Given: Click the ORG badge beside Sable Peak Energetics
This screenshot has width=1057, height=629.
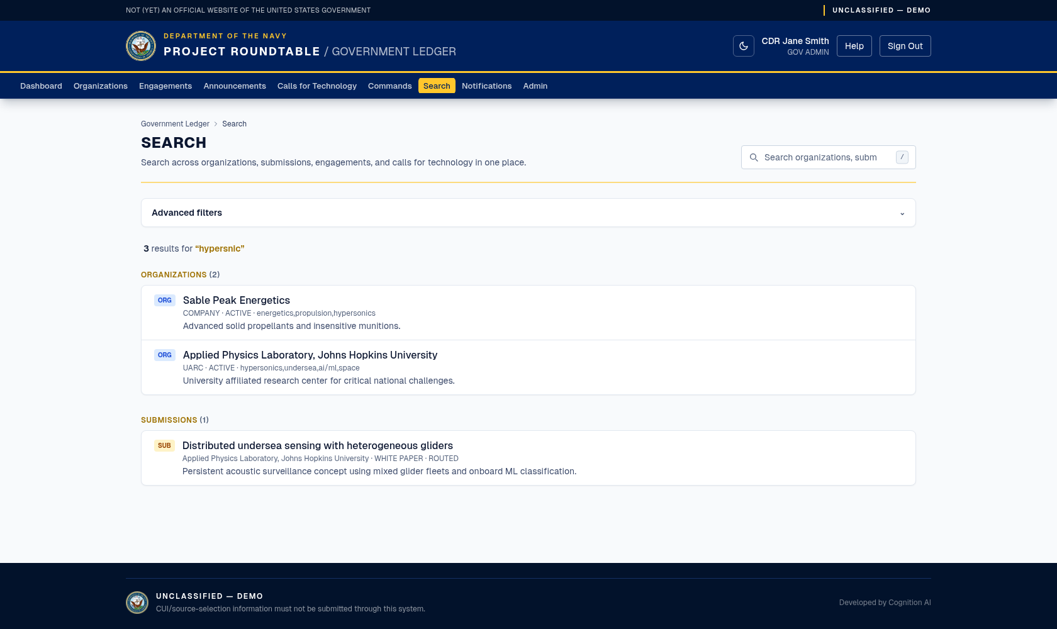Looking at the screenshot, I should 165,301.
